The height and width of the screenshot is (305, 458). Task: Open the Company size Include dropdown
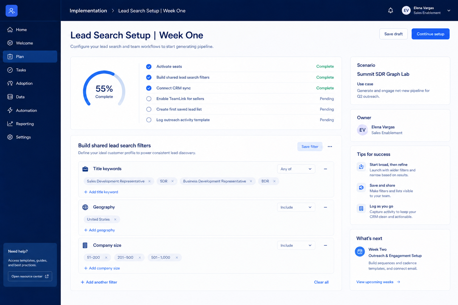(x=296, y=245)
